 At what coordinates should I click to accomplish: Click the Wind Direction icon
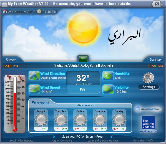pyautogui.click(x=34, y=76)
